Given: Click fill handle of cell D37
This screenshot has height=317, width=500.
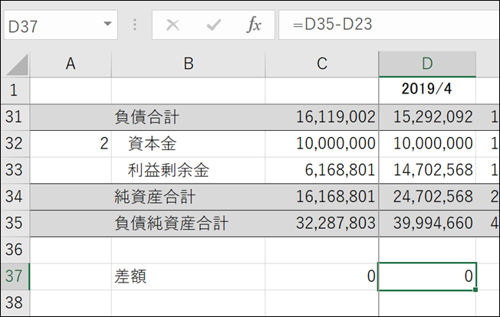Looking at the screenshot, I should click(475, 289).
